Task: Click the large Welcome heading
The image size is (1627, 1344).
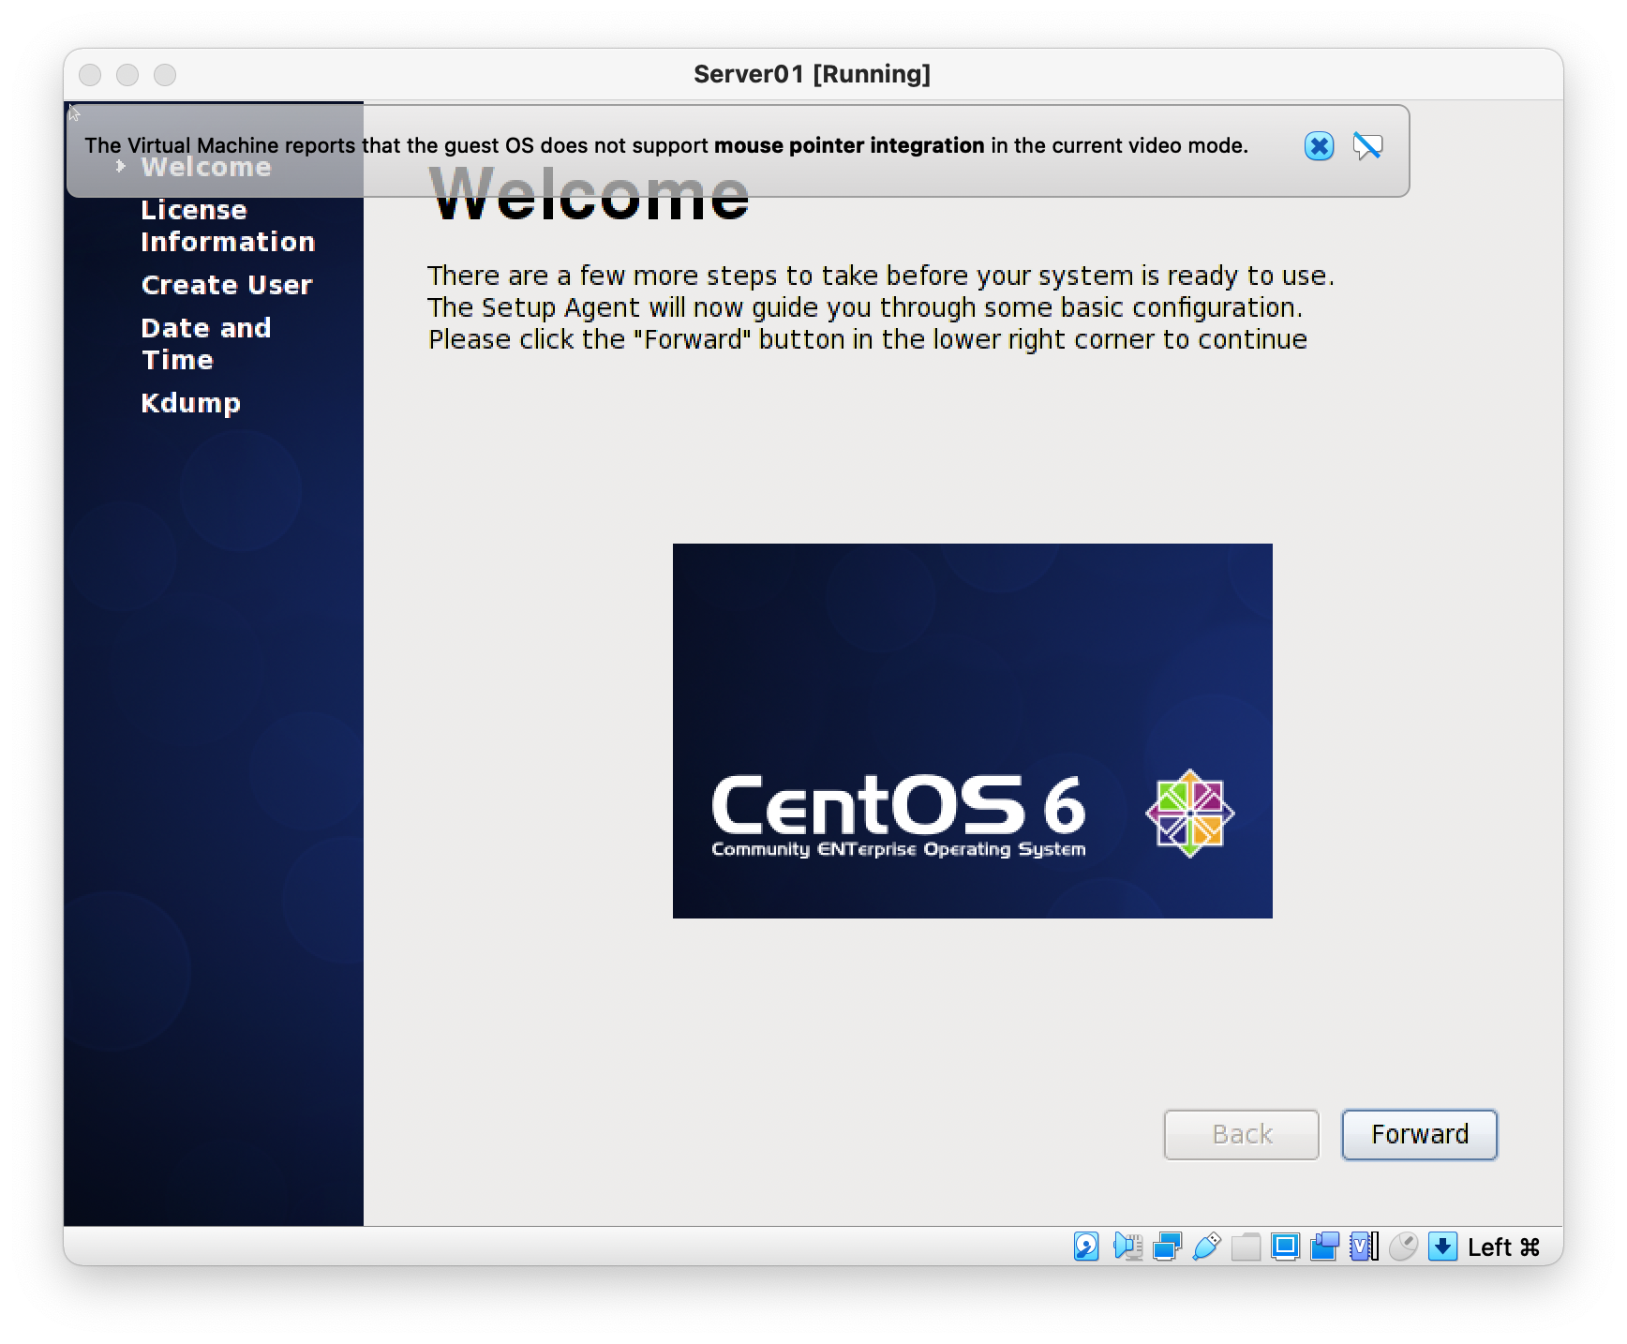Action: click(590, 194)
